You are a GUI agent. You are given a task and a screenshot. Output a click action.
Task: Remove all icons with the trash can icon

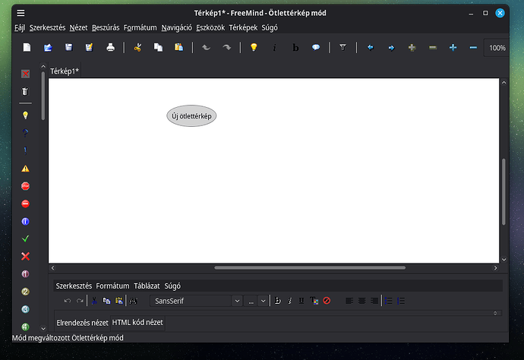(25, 91)
